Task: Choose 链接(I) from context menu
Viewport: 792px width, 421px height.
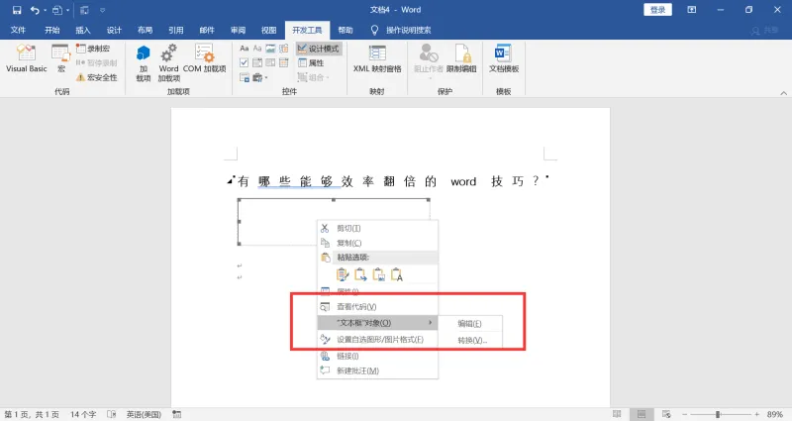Action: click(377, 356)
